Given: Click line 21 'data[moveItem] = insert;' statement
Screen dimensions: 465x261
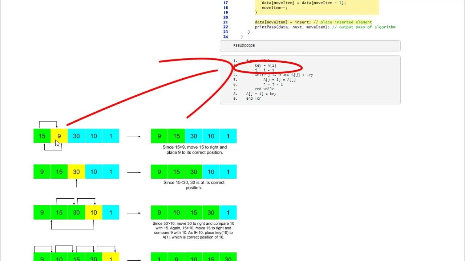Looking at the screenshot, I should [283, 22].
